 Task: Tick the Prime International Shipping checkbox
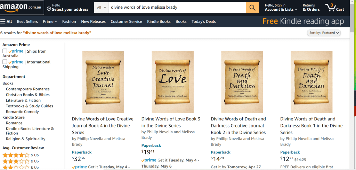(x=5, y=62)
